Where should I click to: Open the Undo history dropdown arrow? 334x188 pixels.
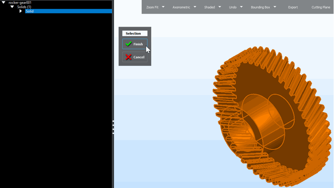click(x=241, y=7)
